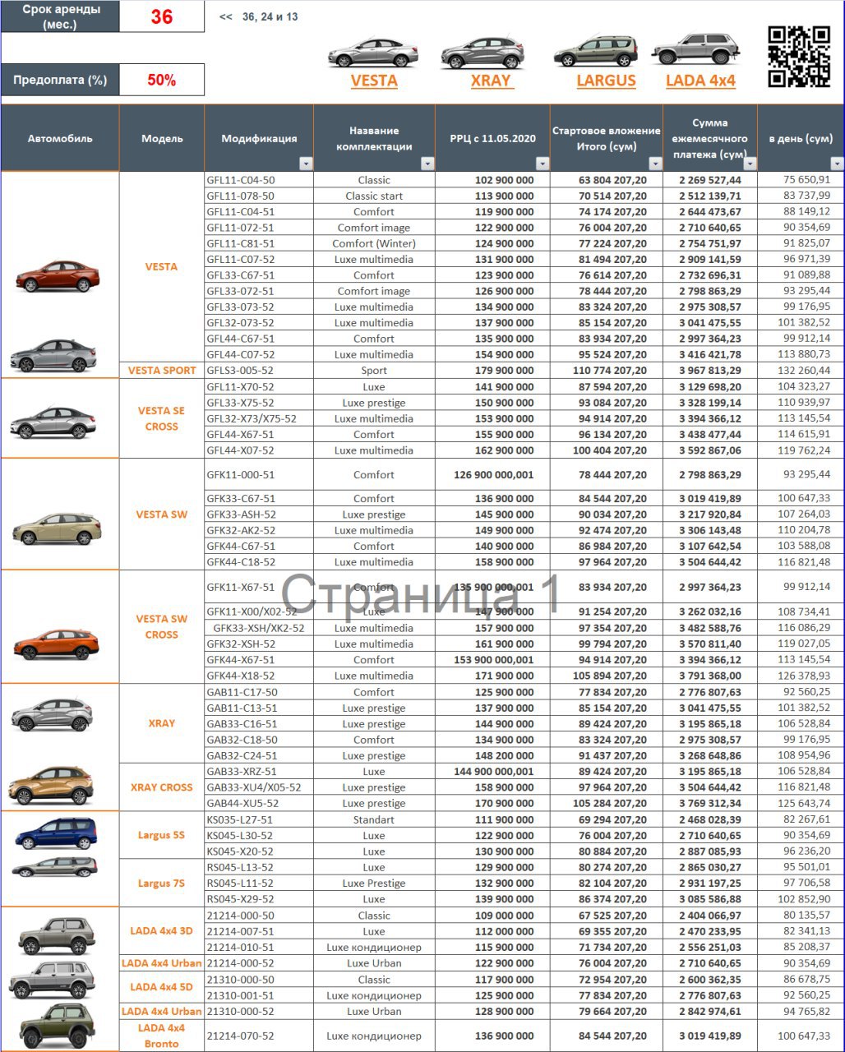This screenshot has width=845, height=1052.
Task: Click the grey Largus 7S picture
Action: [x=55, y=867]
